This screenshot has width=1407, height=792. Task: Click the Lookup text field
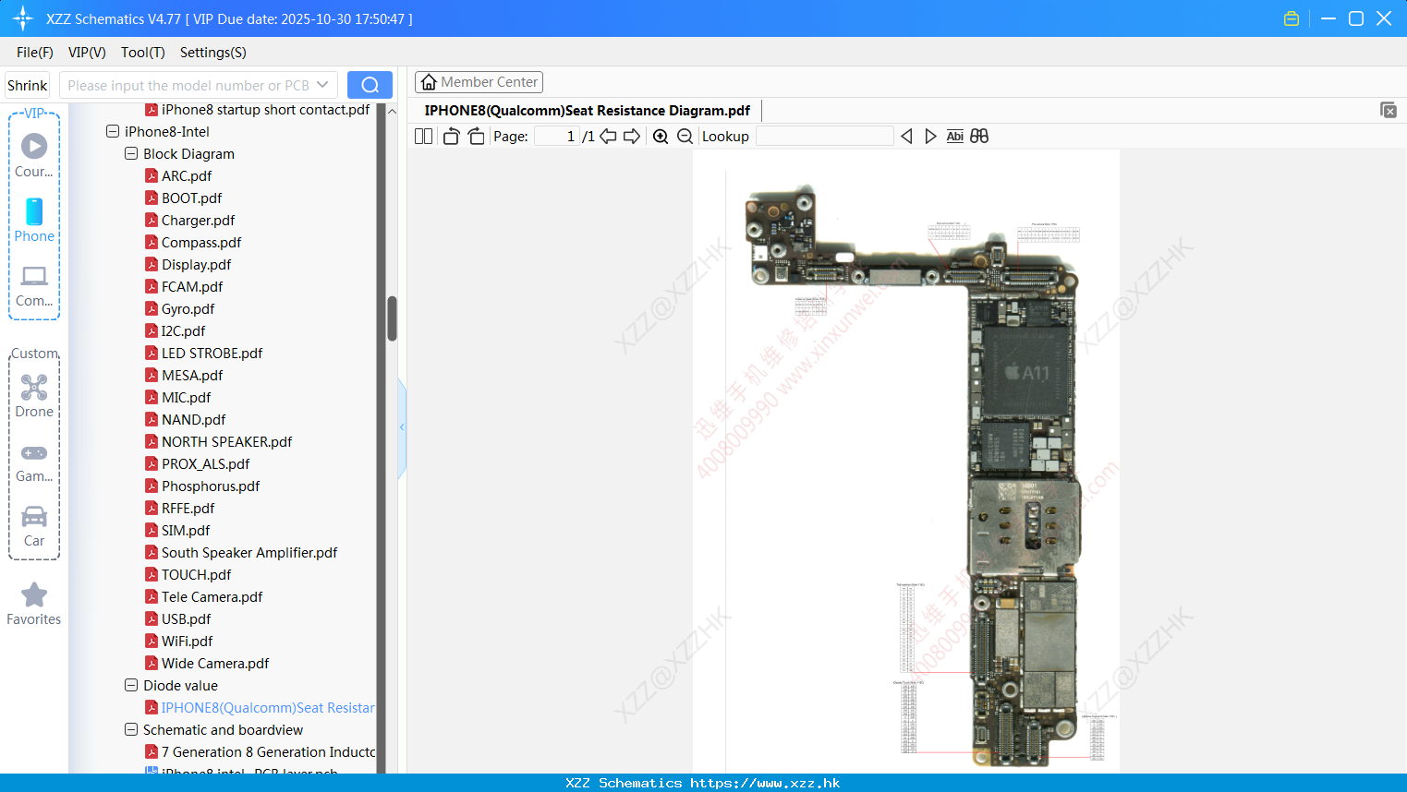point(825,137)
